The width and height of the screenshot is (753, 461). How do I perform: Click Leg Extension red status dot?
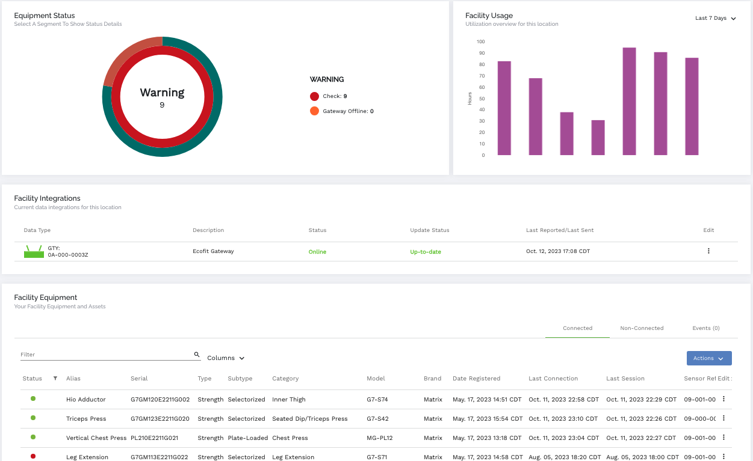tap(33, 456)
